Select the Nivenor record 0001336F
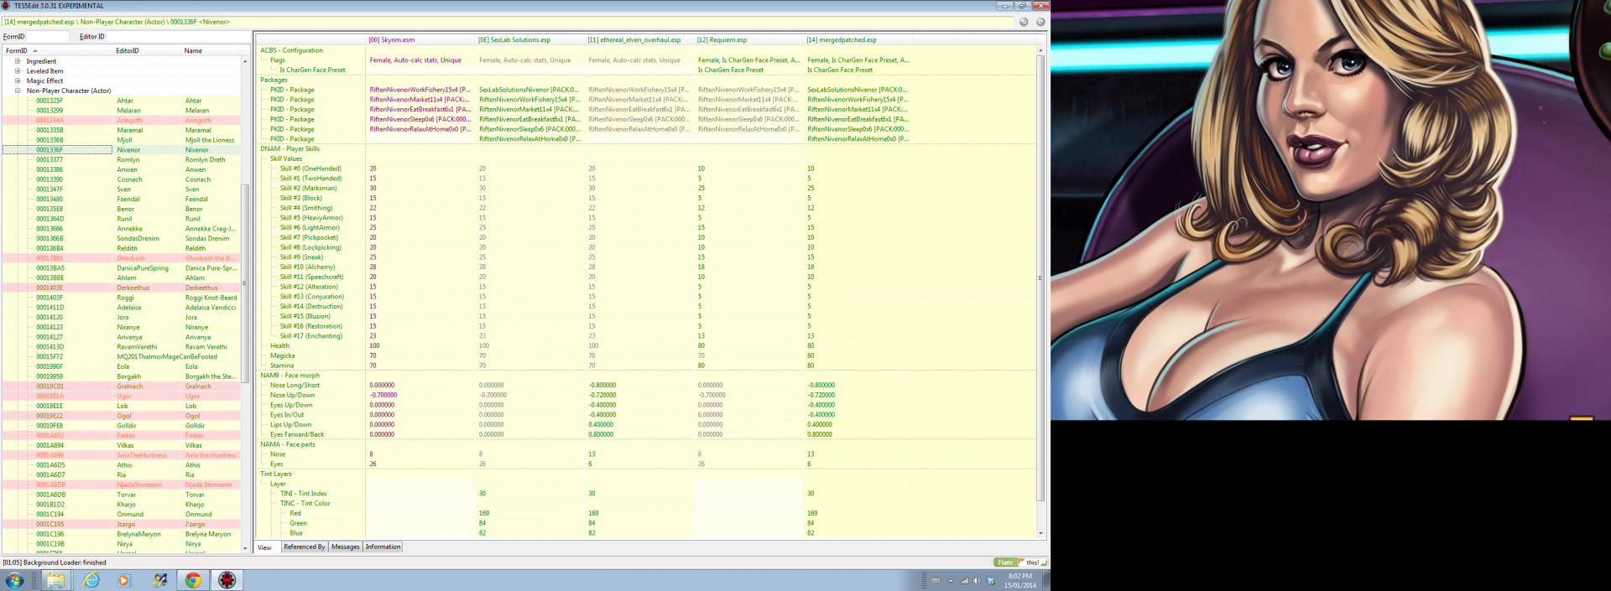The width and height of the screenshot is (1611, 591). 122,150
